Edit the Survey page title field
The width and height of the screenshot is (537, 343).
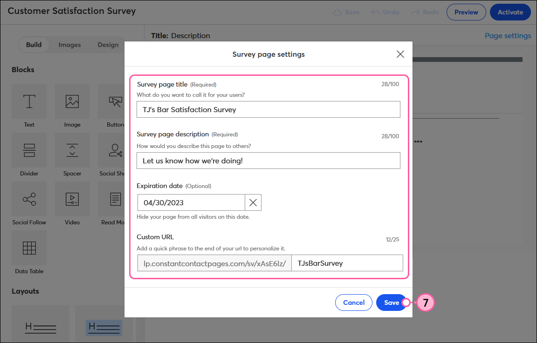click(x=268, y=109)
